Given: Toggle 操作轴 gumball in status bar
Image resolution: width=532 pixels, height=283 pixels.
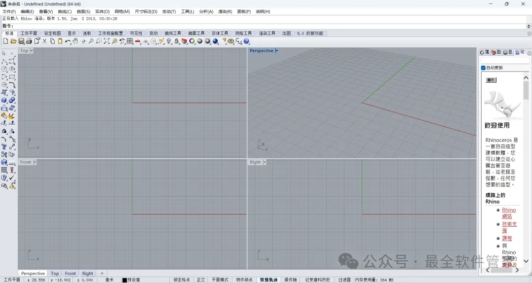Looking at the screenshot, I should click(x=291, y=280).
